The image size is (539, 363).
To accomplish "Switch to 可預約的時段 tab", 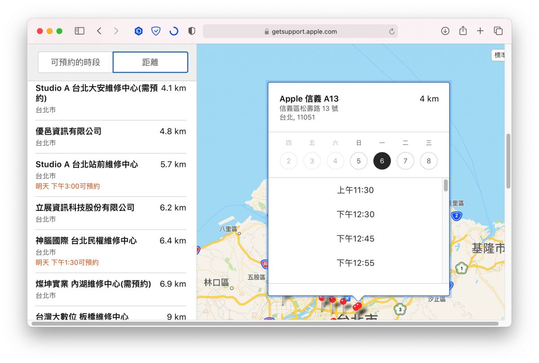I will [75, 62].
